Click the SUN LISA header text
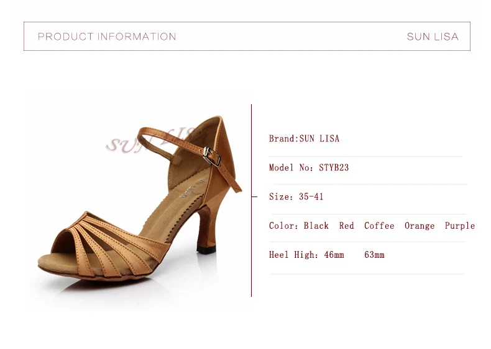 click(433, 37)
